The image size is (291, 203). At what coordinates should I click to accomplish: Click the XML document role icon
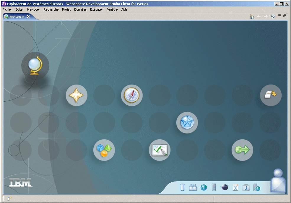[235, 187]
